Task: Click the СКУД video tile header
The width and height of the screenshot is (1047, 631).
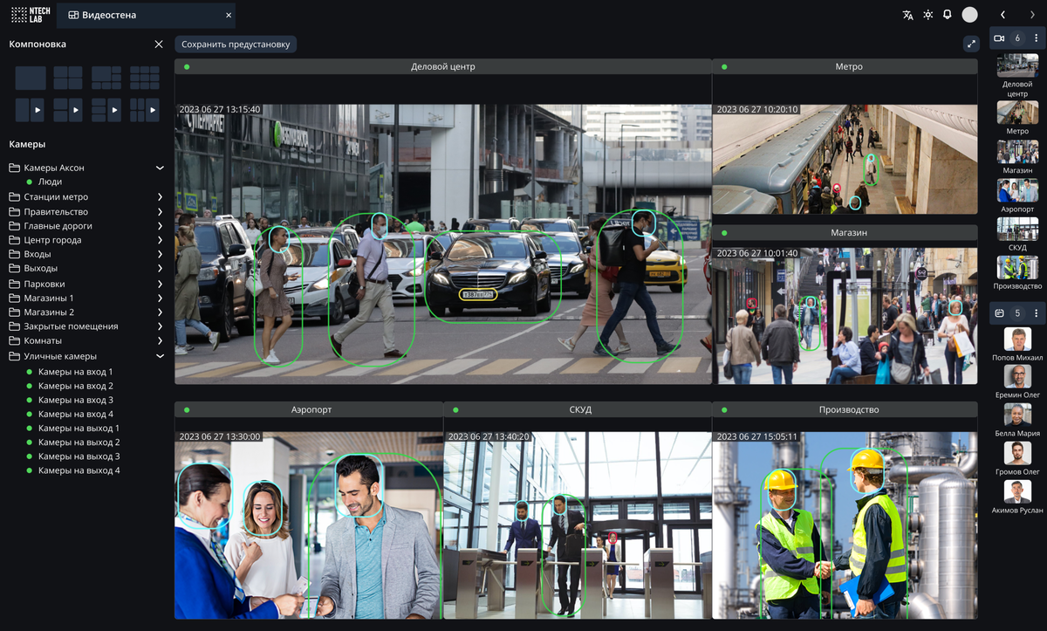Action: point(578,409)
